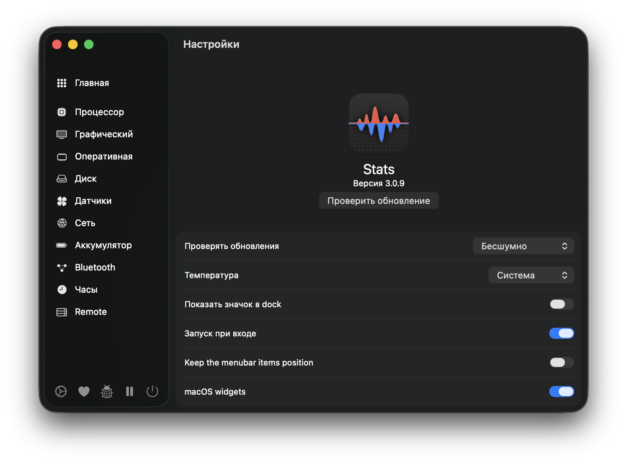Click the Оперативная memory chip icon
Image resolution: width=627 pixels, height=464 pixels.
(x=62, y=157)
